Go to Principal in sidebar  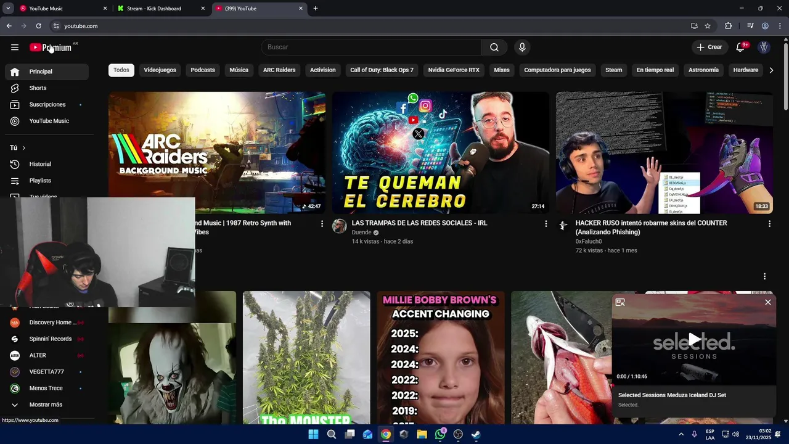pyautogui.click(x=47, y=72)
